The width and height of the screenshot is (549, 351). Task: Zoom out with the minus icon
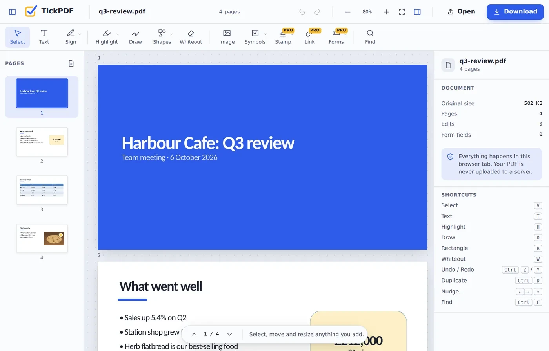348,12
